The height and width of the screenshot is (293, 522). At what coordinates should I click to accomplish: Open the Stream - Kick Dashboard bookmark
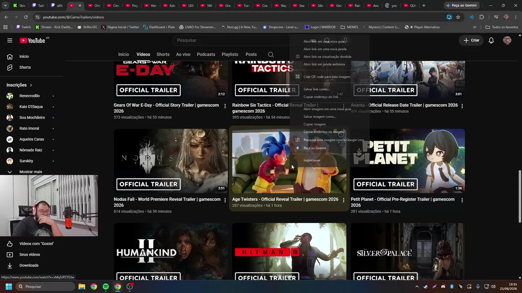(x=54, y=27)
